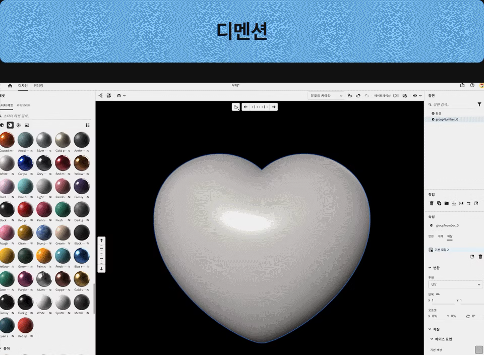The height and width of the screenshot is (355, 484).
Task: Click the frame selection toolbar icon
Action: coord(109,96)
